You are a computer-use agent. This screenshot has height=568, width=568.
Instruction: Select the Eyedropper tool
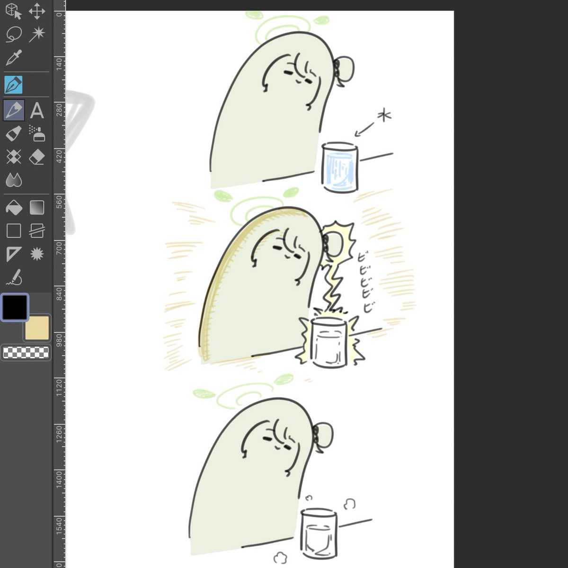click(14, 58)
